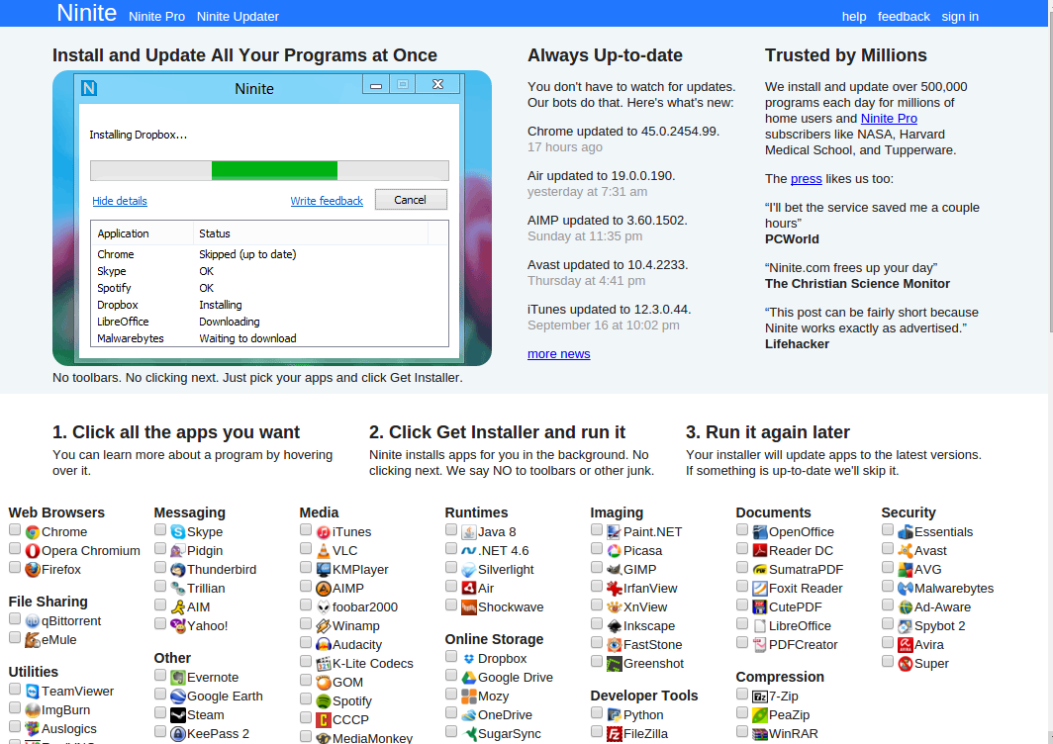Check the Evernote checkbox

click(x=160, y=676)
